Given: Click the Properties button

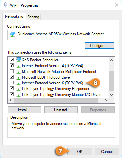Looking at the screenshot, I should coord(98,110).
